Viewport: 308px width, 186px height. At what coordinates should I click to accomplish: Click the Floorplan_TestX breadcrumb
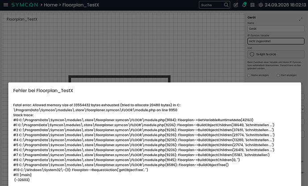[80, 5]
